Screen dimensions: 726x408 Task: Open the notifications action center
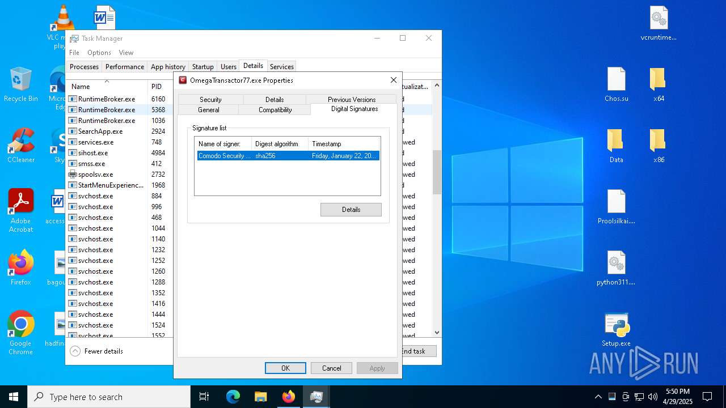point(707,397)
